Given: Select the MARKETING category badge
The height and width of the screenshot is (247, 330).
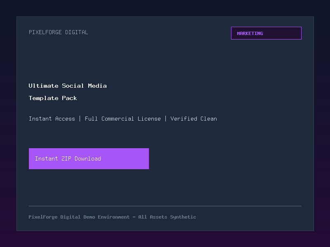Looking at the screenshot, I should coord(266,33).
